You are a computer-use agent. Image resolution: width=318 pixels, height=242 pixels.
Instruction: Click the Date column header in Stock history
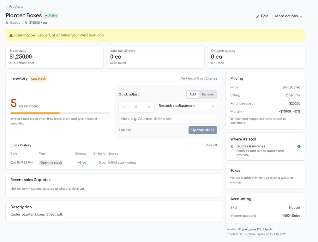pos(14,154)
